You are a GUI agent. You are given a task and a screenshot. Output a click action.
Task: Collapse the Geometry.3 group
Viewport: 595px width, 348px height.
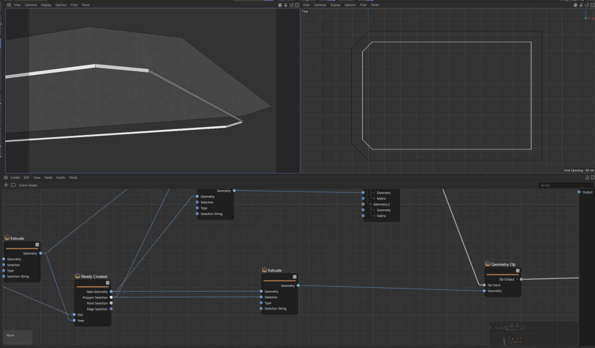pyautogui.click(x=370, y=204)
